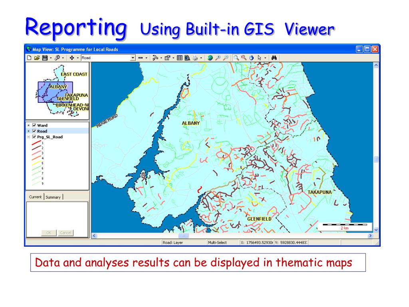Collapse the Prg_SL_Road legend node
Image resolution: width=409 pixels, height=307 pixels.
tap(29, 137)
